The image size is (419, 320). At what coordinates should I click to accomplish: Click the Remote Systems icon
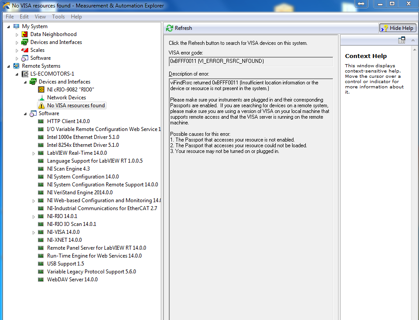coord(16,66)
